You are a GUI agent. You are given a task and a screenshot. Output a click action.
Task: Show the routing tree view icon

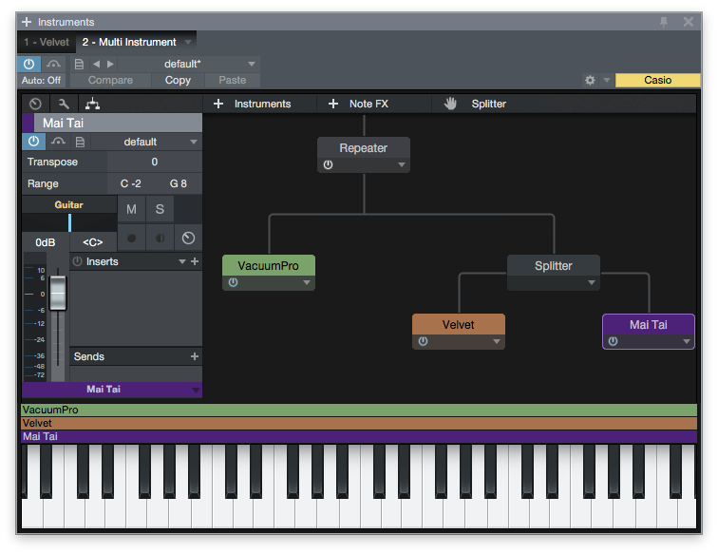(92, 104)
